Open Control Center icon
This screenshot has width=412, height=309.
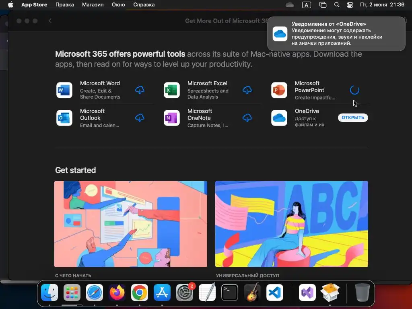(350, 5)
